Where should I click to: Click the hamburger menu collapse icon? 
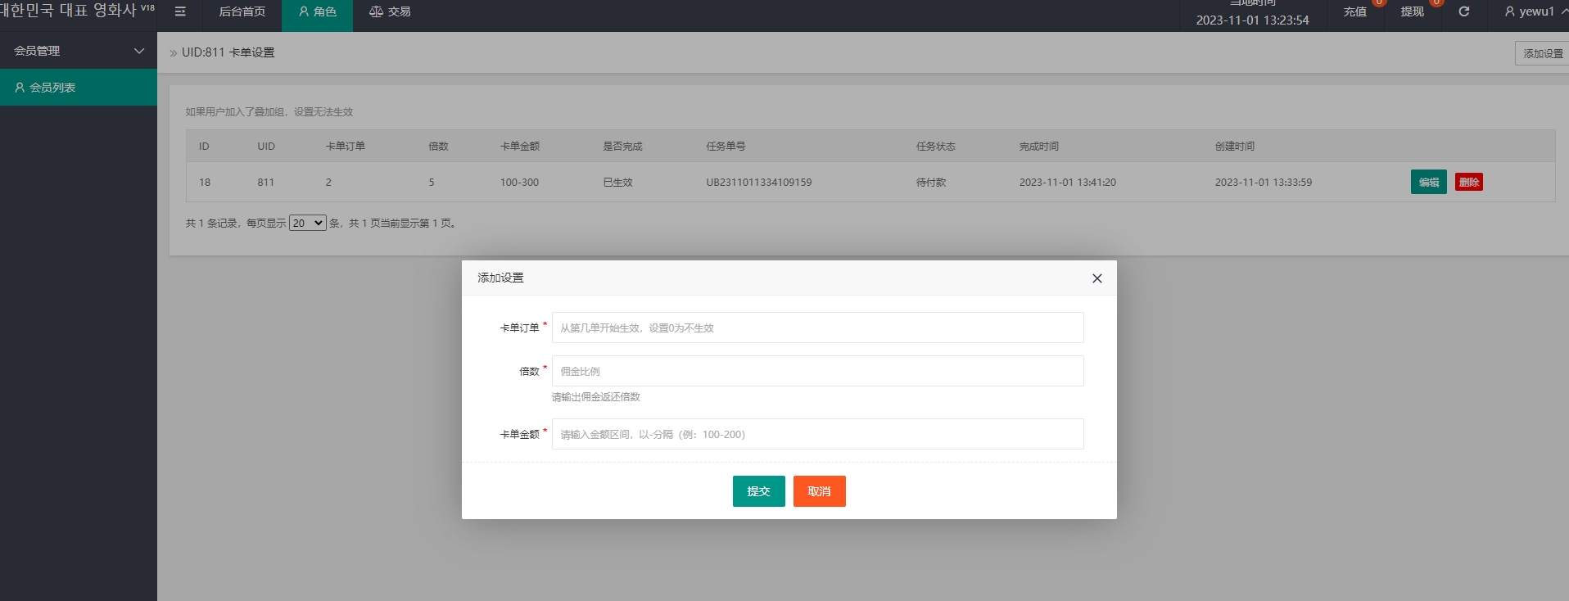pyautogui.click(x=180, y=11)
